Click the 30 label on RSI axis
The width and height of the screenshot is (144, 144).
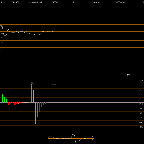pyautogui.click(x=2, y=42)
